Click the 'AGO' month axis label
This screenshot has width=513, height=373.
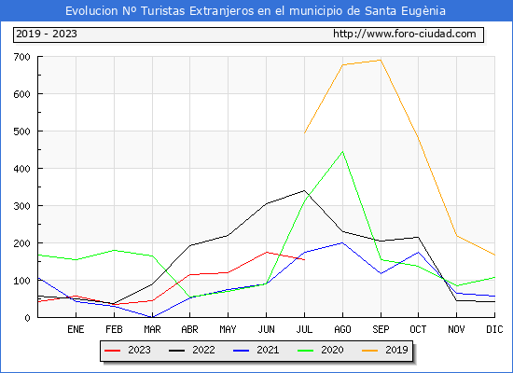click(342, 329)
